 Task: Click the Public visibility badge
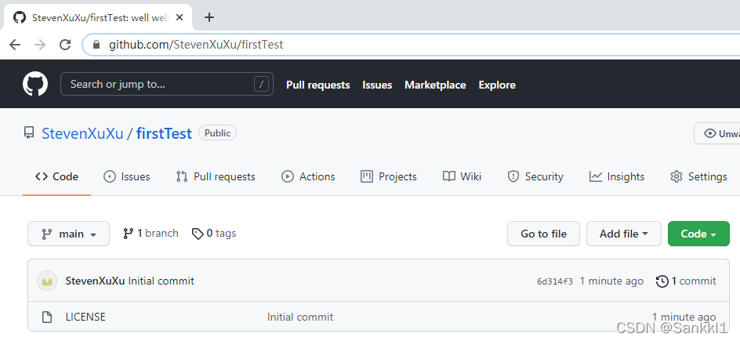point(218,133)
